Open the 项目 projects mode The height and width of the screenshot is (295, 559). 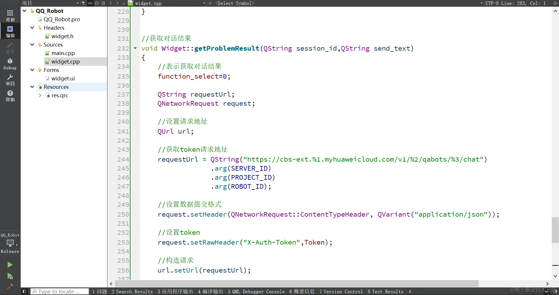(10, 80)
